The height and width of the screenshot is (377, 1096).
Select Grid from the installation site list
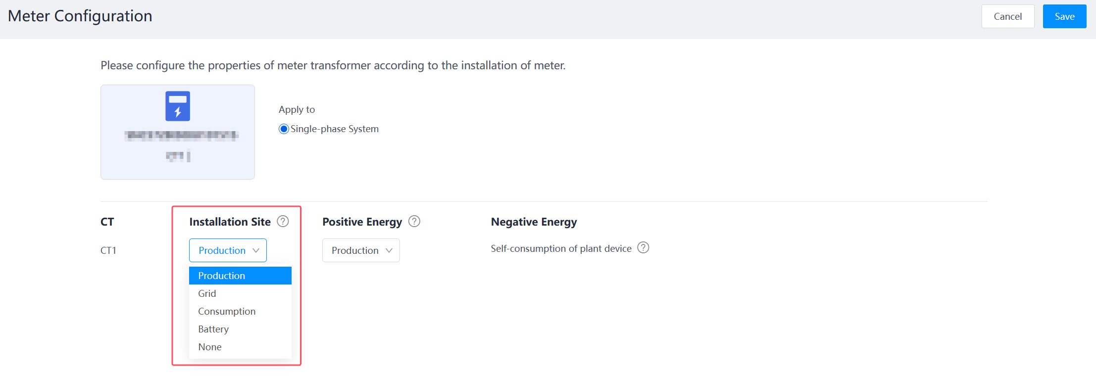(207, 293)
